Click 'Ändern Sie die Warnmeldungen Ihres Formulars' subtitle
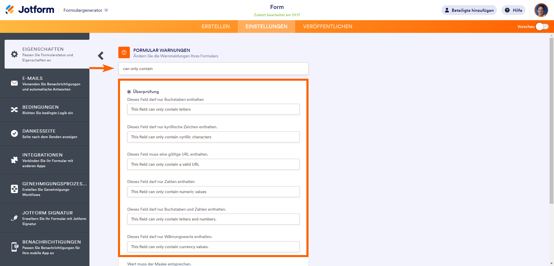This screenshot has width=554, height=266. 176,56
